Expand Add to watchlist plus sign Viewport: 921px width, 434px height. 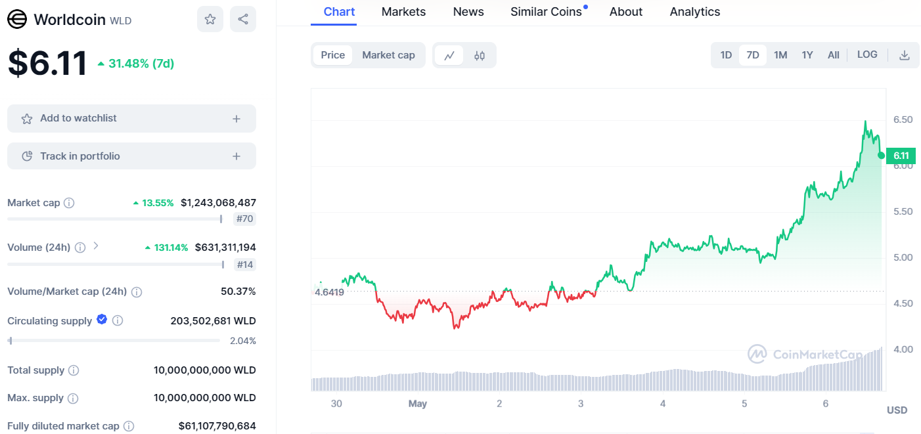click(236, 119)
